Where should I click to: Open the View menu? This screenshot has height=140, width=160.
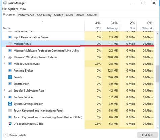coord(23,9)
